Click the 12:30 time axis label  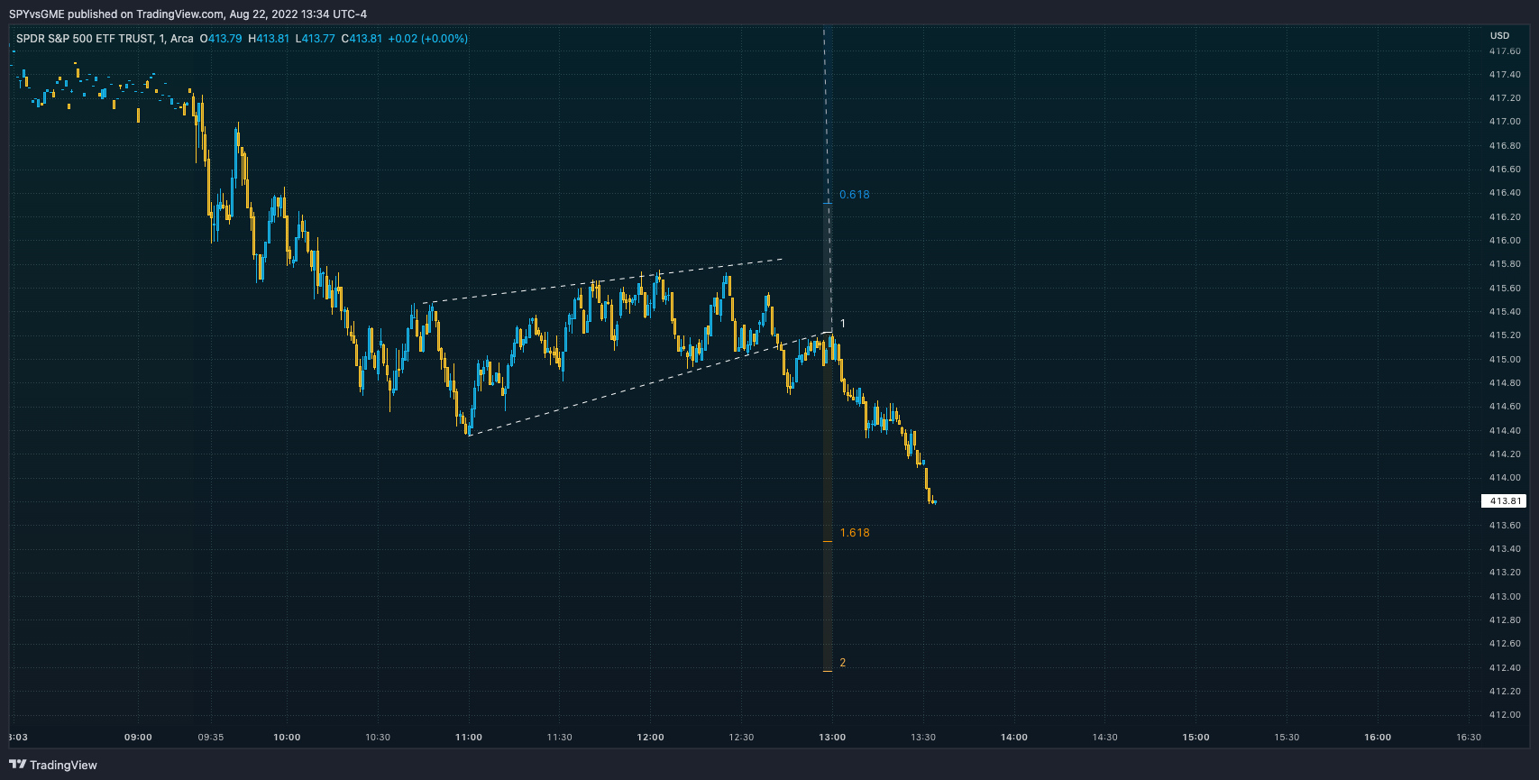pyautogui.click(x=741, y=738)
